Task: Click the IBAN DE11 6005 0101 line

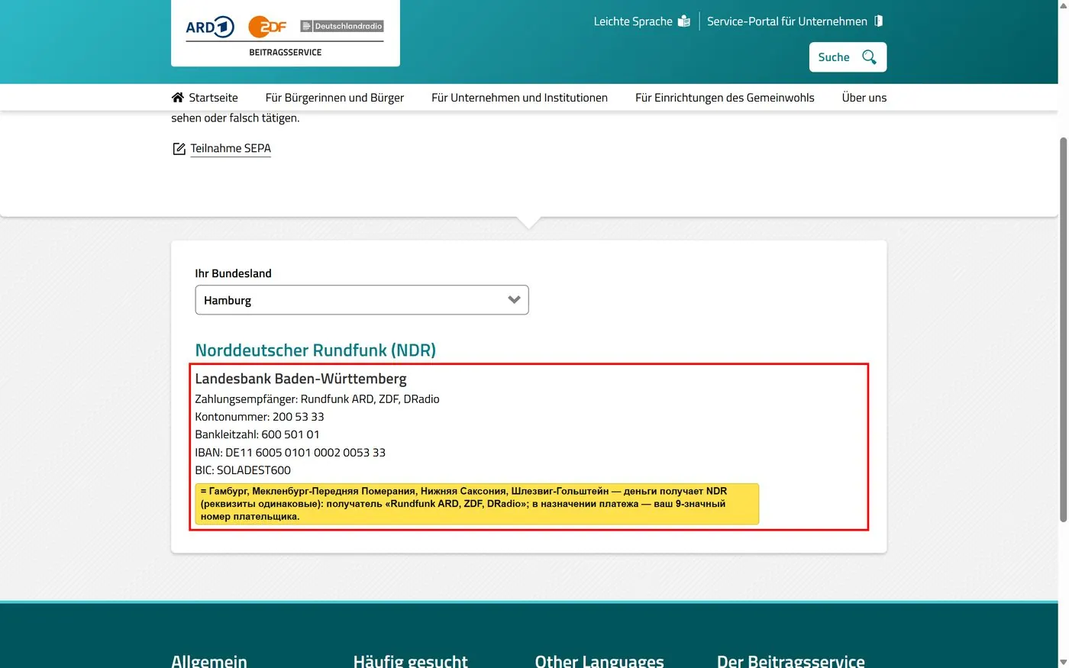Action: click(290, 453)
